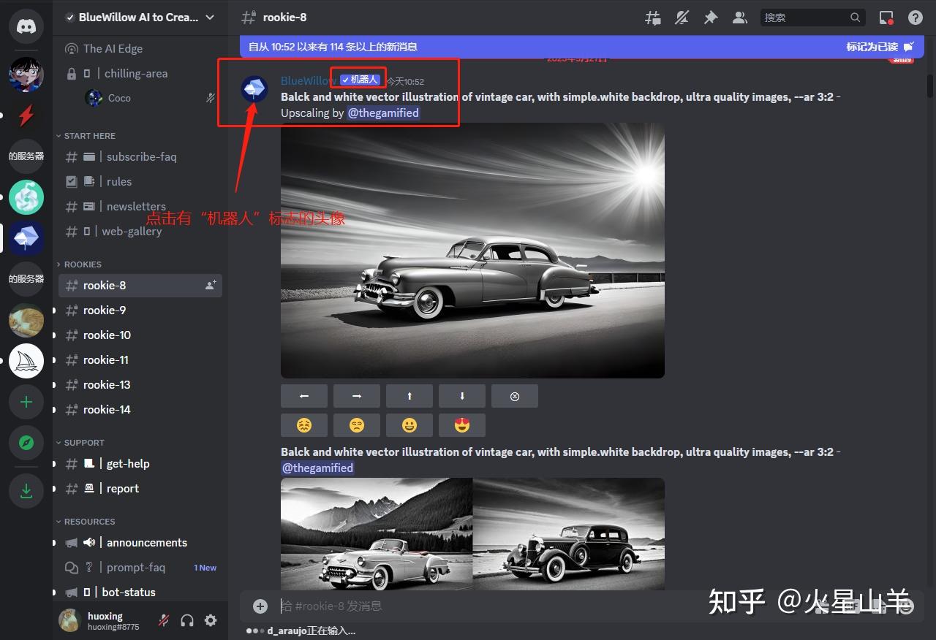Image resolution: width=936 pixels, height=640 pixels.
Task: View pinned messages
Action: coord(711,17)
